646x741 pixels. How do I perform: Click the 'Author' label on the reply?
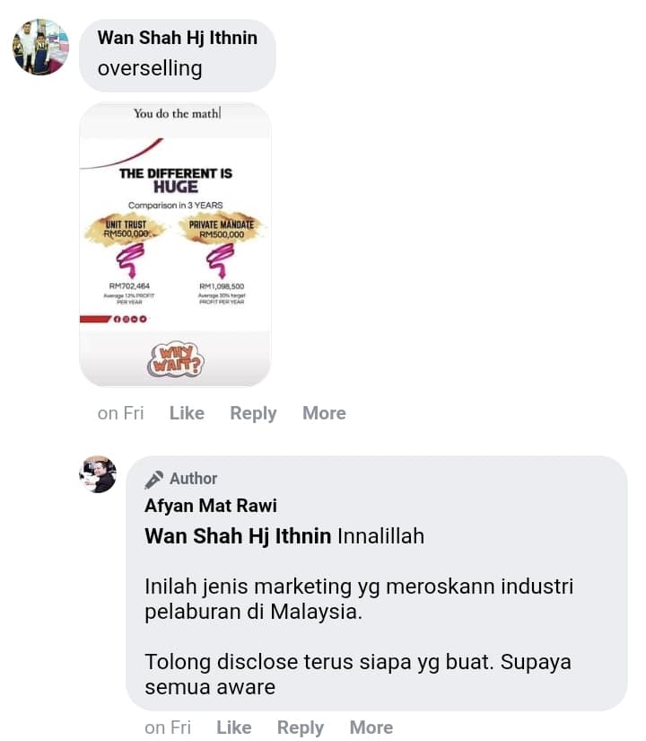[194, 479]
